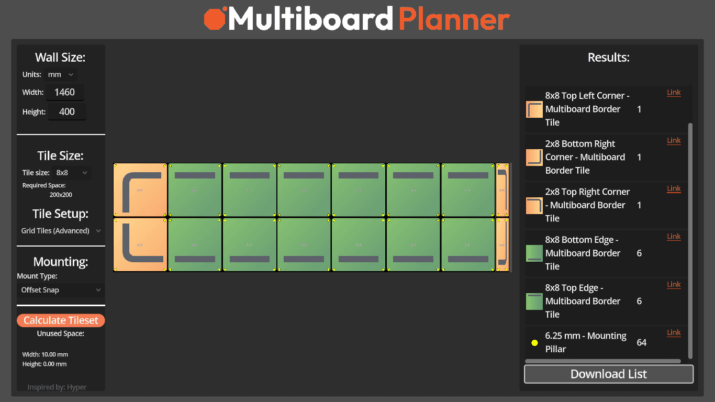715x402 pixels.
Task: Click the Download List button
Action: [x=609, y=374]
